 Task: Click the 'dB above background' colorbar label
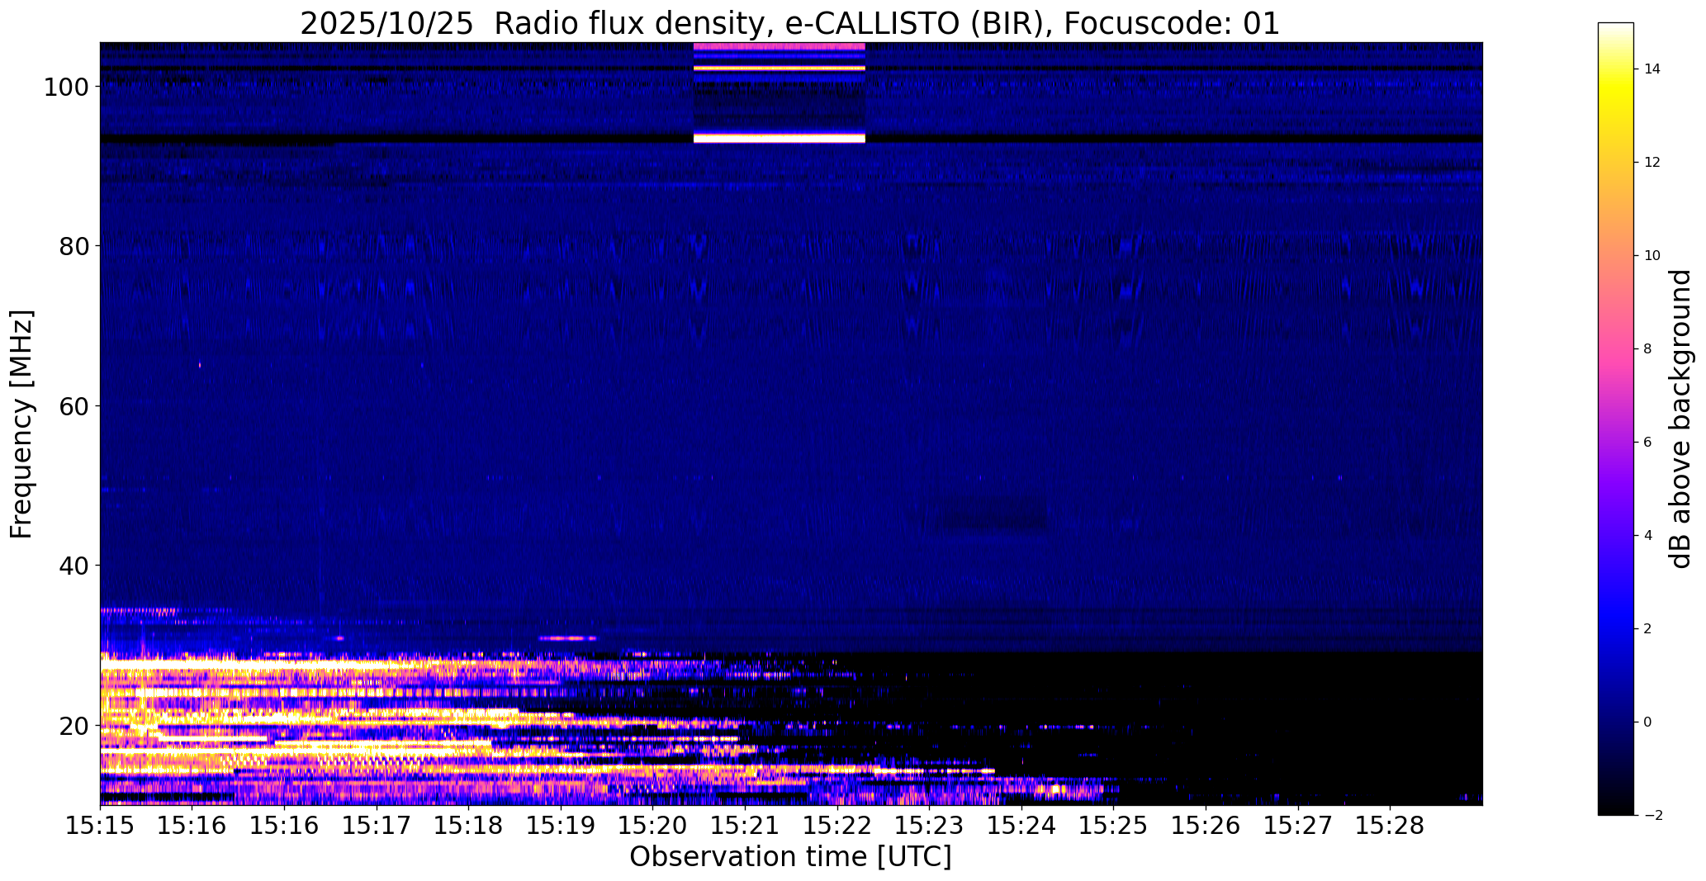pyautogui.click(x=1680, y=419)
